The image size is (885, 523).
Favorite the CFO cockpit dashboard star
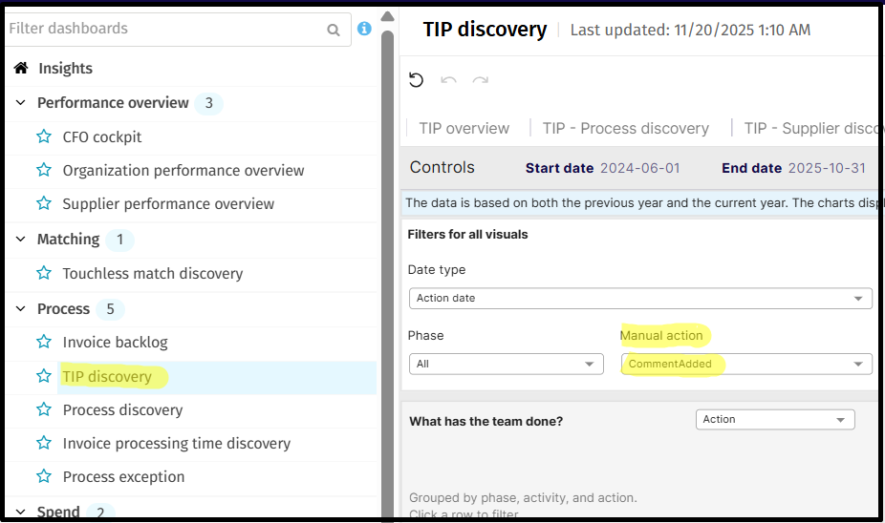point(44,136)
